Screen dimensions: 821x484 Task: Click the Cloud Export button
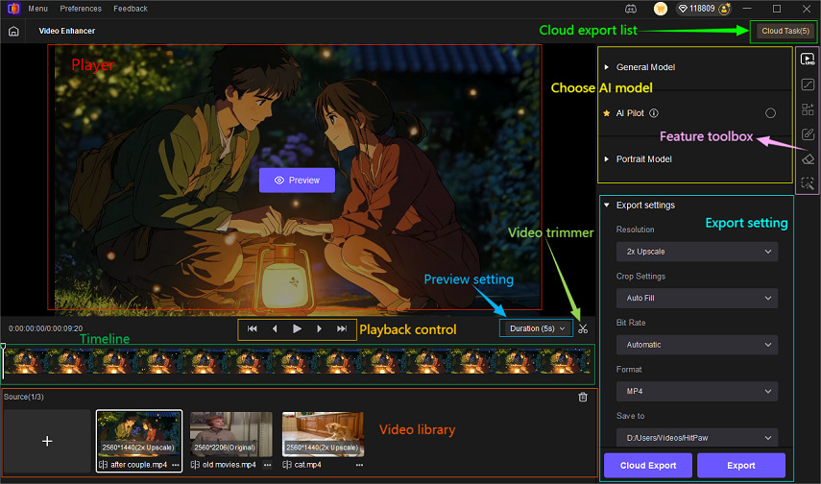coord(648,465)
